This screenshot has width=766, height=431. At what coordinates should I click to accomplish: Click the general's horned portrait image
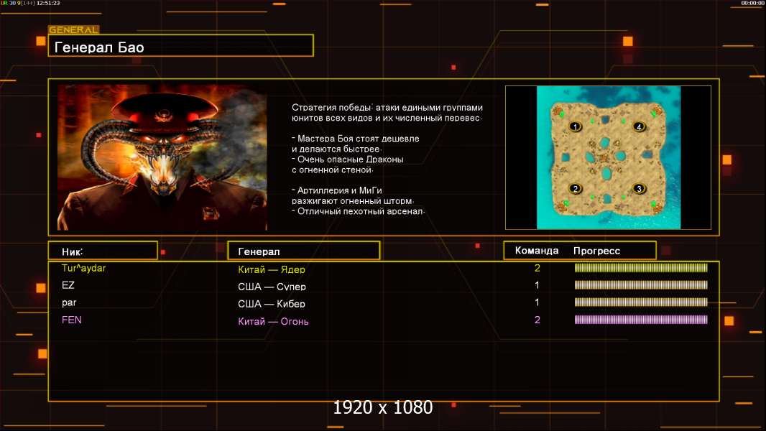click(162, 157)
